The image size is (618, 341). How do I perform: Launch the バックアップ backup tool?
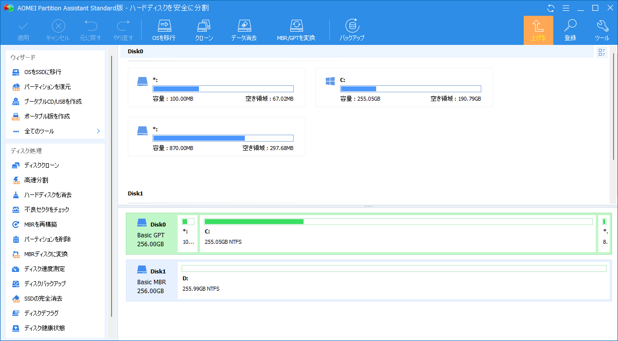click(x=352, y=31)
